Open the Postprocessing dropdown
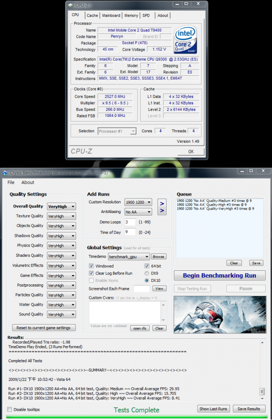The height and width of the screenshot is (420, 272). 61,286
